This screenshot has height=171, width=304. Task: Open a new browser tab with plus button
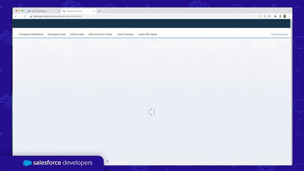(x=99, y=11)
